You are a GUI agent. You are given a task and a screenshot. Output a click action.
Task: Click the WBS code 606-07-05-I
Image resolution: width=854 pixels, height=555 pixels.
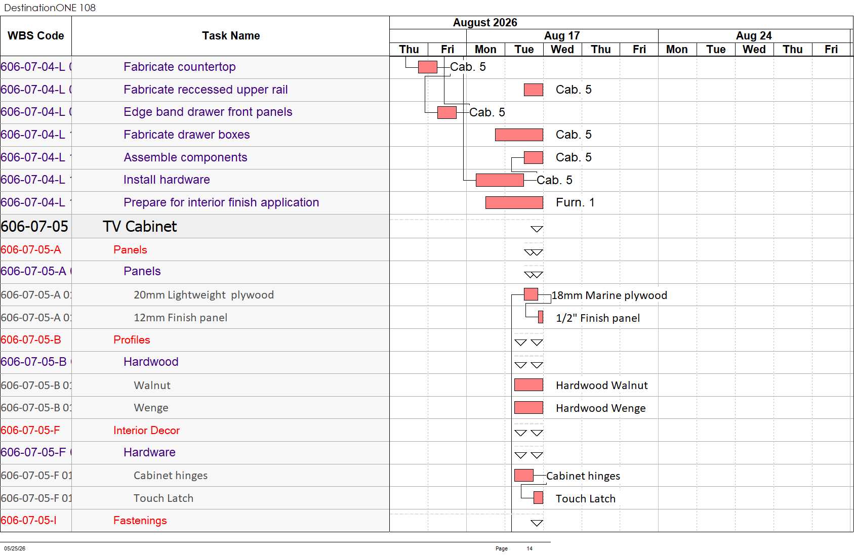29,521
